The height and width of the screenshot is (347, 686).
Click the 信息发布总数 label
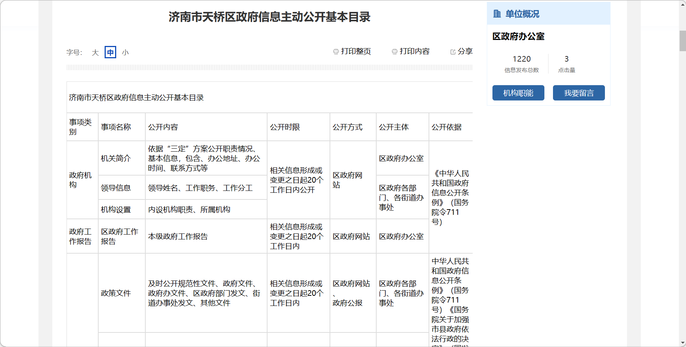(x=522, y=70)
